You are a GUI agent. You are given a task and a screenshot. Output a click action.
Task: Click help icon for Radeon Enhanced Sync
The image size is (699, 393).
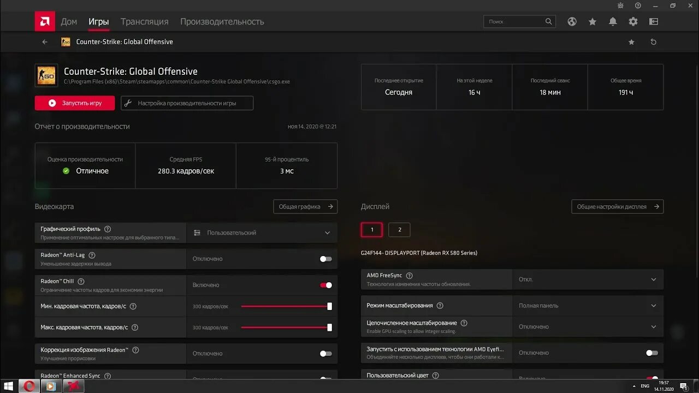(x=108, y=376)
